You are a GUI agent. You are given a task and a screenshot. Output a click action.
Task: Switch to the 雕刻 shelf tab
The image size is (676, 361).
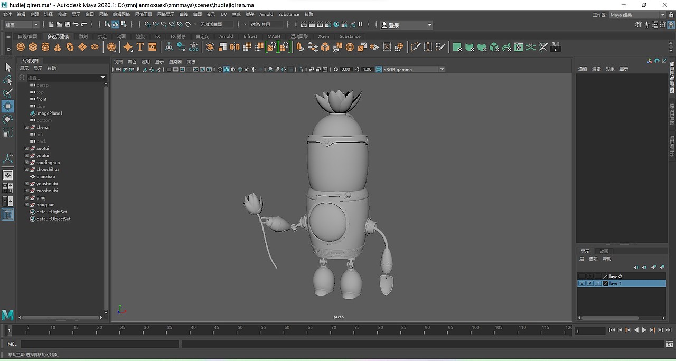point(83,36)
